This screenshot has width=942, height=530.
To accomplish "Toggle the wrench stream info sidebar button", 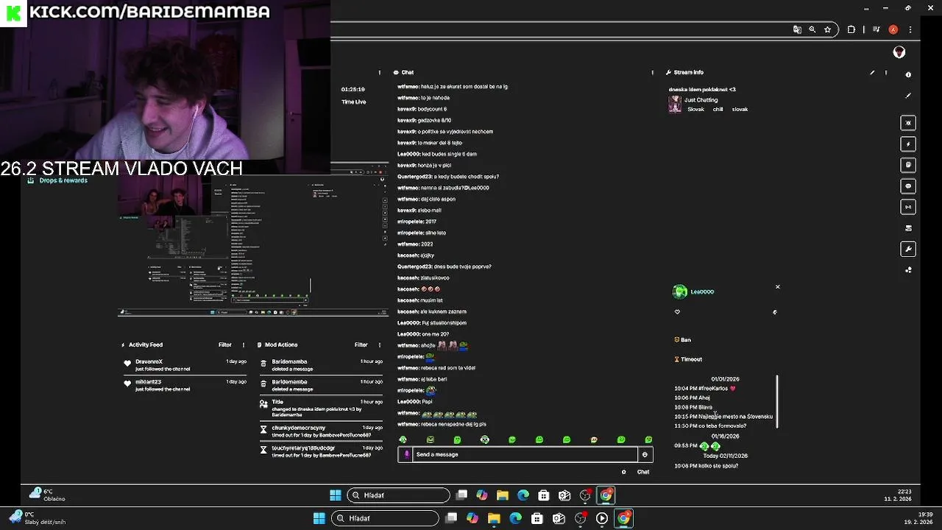I will point(908,249).
